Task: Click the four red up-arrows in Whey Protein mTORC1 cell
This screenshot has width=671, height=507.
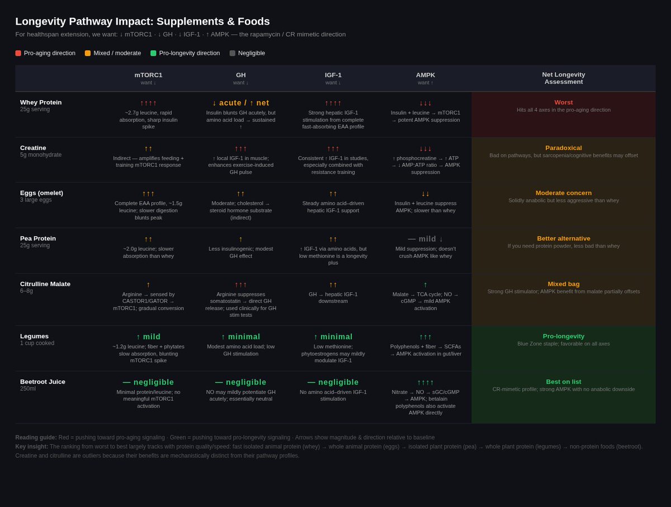Action: (148, 103)
